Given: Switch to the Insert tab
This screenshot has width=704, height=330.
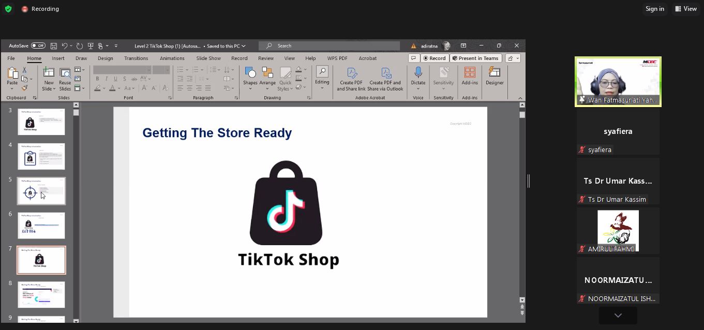Looking at the screenshot, I should pyautogui.click(x=58, y=58).
